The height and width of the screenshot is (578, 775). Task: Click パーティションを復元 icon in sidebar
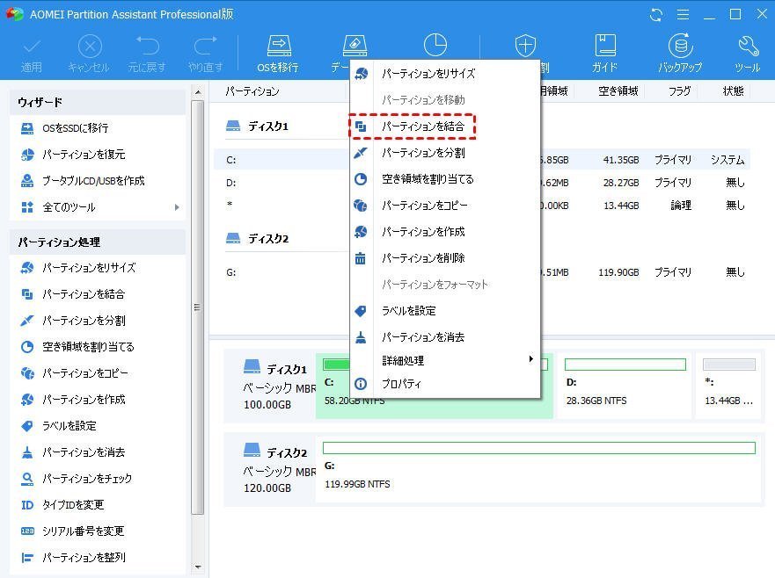click(27, 155)
